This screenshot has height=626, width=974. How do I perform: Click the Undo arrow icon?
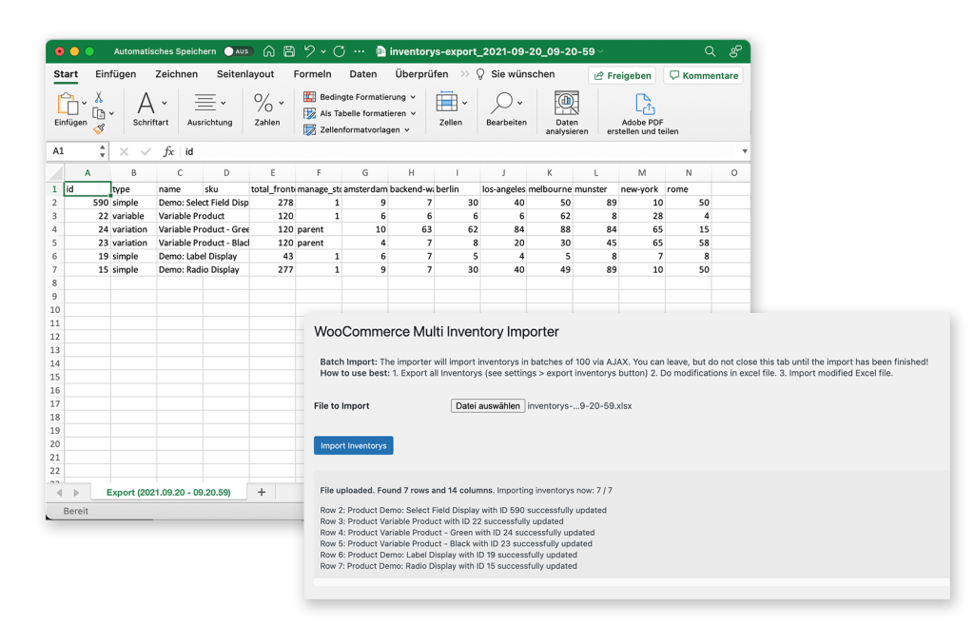tap(309, 51)
